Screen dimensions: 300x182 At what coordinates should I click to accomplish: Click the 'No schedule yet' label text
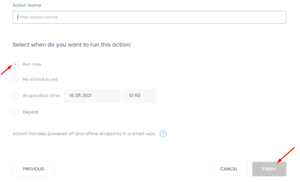(x=40, y=79)
